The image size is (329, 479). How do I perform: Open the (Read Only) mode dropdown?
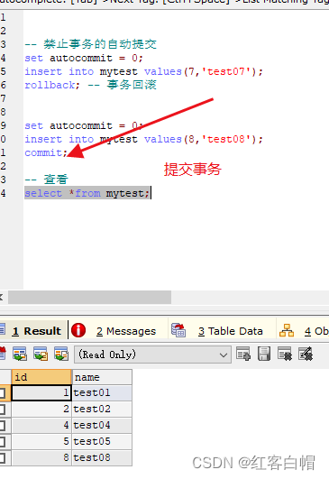[x=152, y=355]
